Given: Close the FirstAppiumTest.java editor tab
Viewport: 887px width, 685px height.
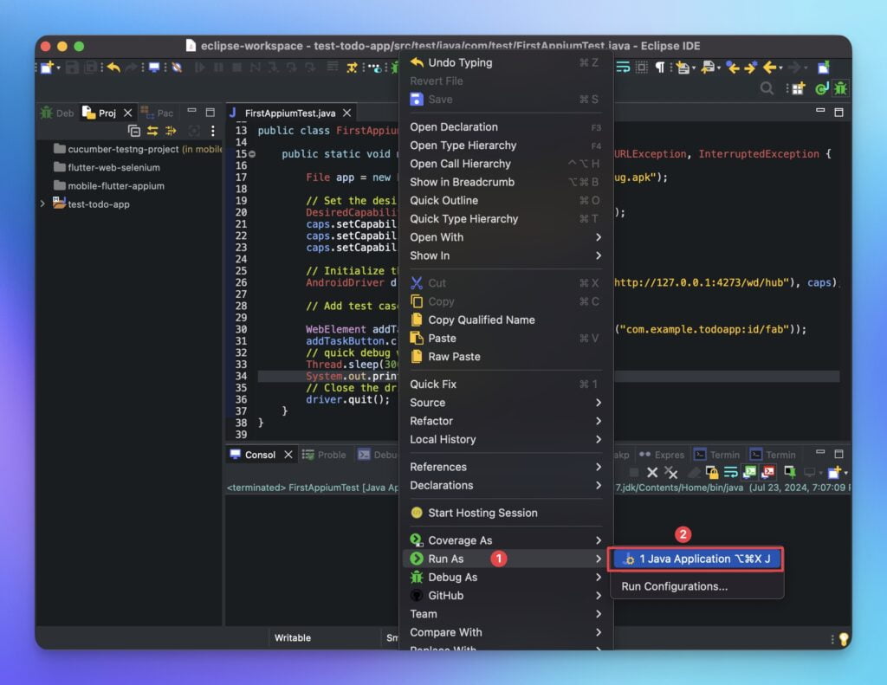Looking at the screenshot, I should [x=347, y=113].
